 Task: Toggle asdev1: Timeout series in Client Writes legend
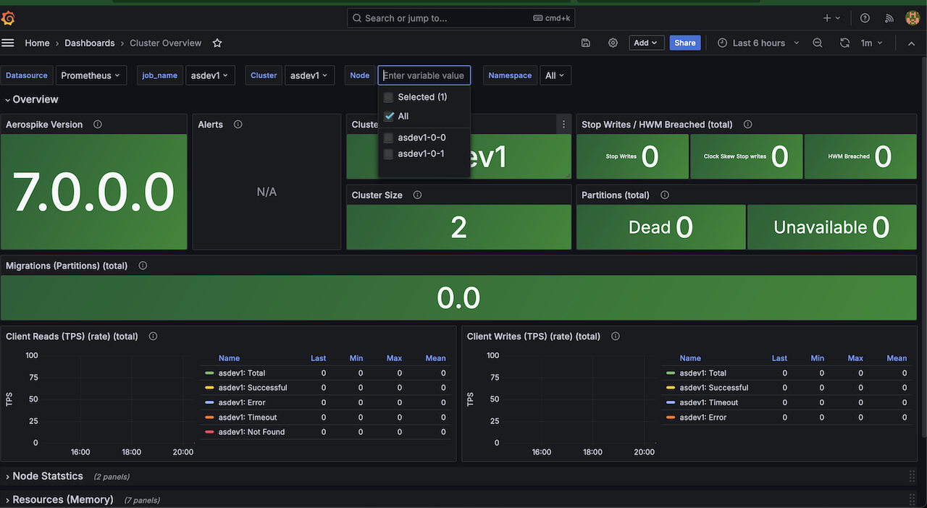tap(709, 402)
